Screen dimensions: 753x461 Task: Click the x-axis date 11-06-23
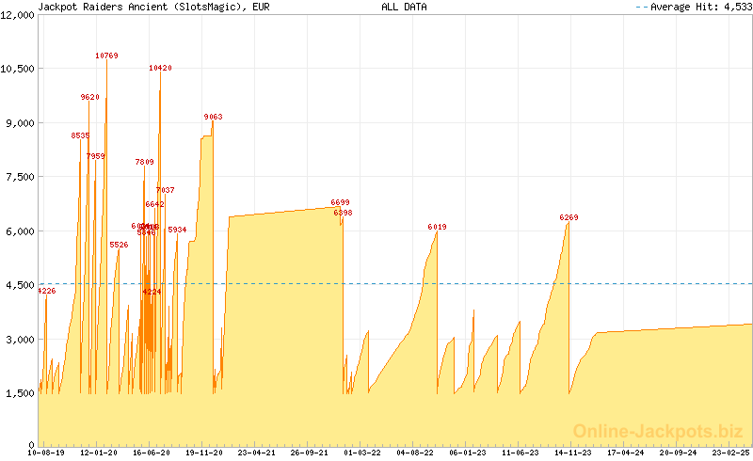[521, 453]
